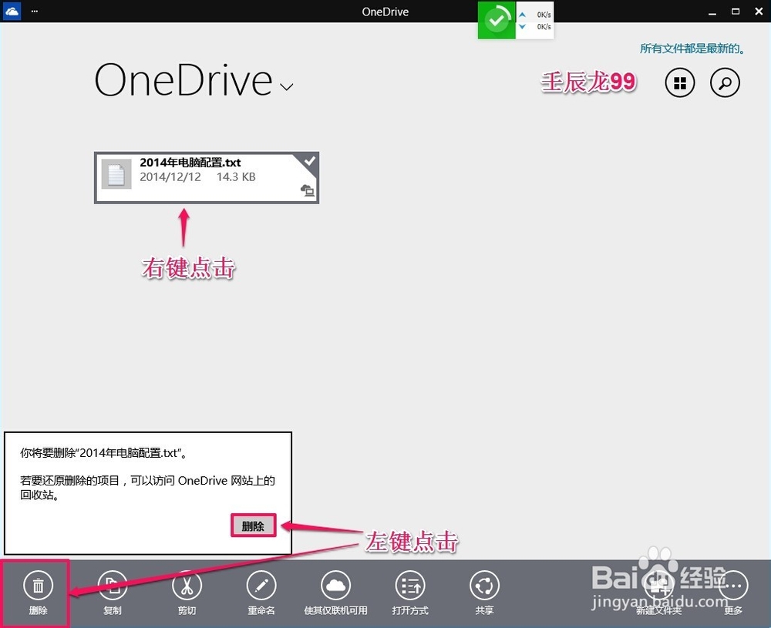
Task: Maximize the OneDrive window
Action: (x=736, y=12)
